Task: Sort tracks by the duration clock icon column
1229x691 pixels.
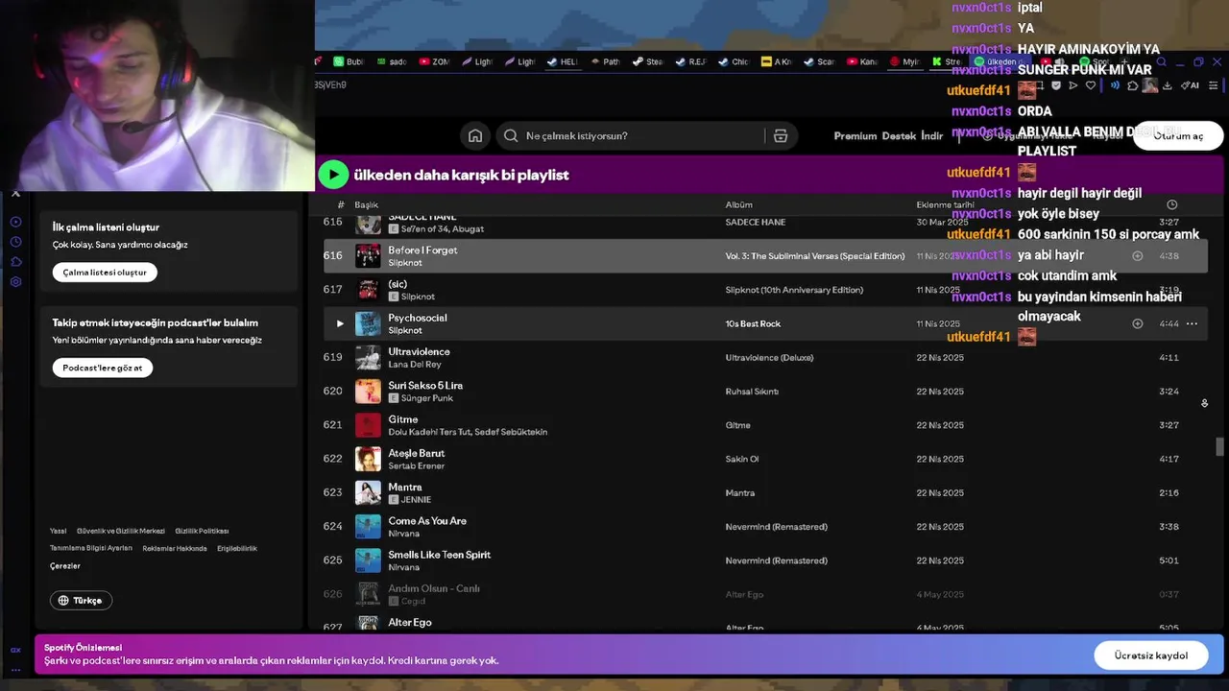Action: point(1171,204)
